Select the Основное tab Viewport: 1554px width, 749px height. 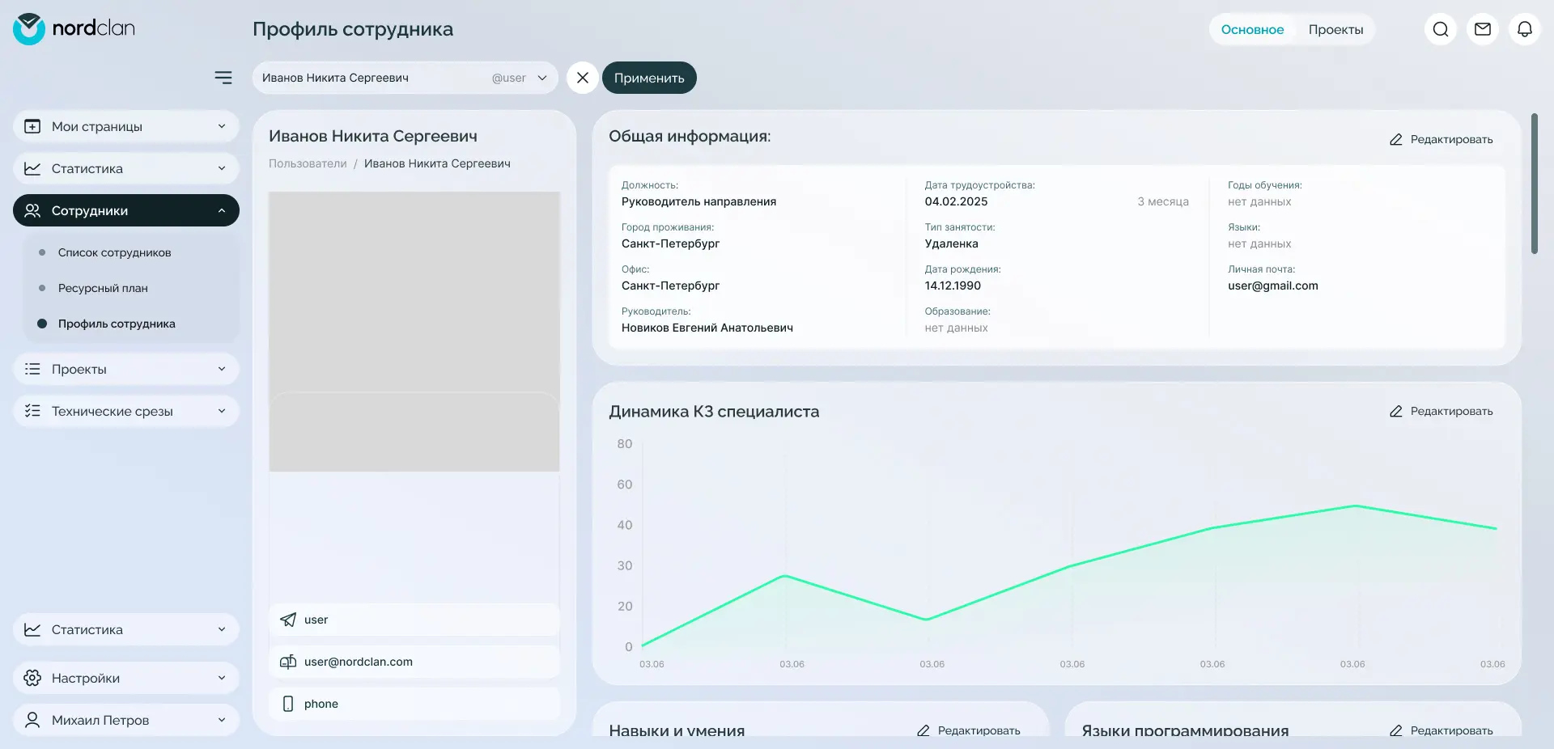1252,29
